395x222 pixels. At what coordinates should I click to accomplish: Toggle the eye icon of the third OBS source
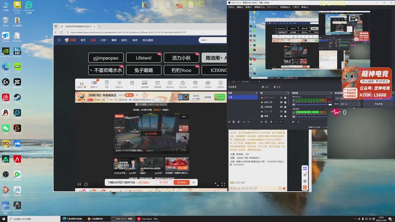[x=281, y=107]
